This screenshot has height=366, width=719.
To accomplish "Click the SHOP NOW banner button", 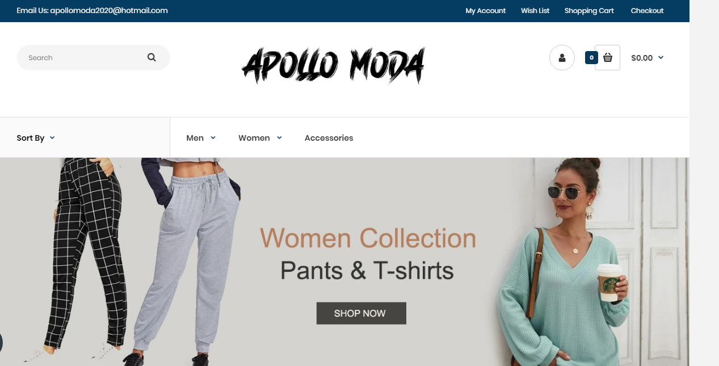I will (x=361, y=313).
